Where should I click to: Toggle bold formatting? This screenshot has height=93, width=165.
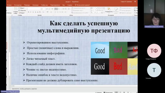coord(29,12)
